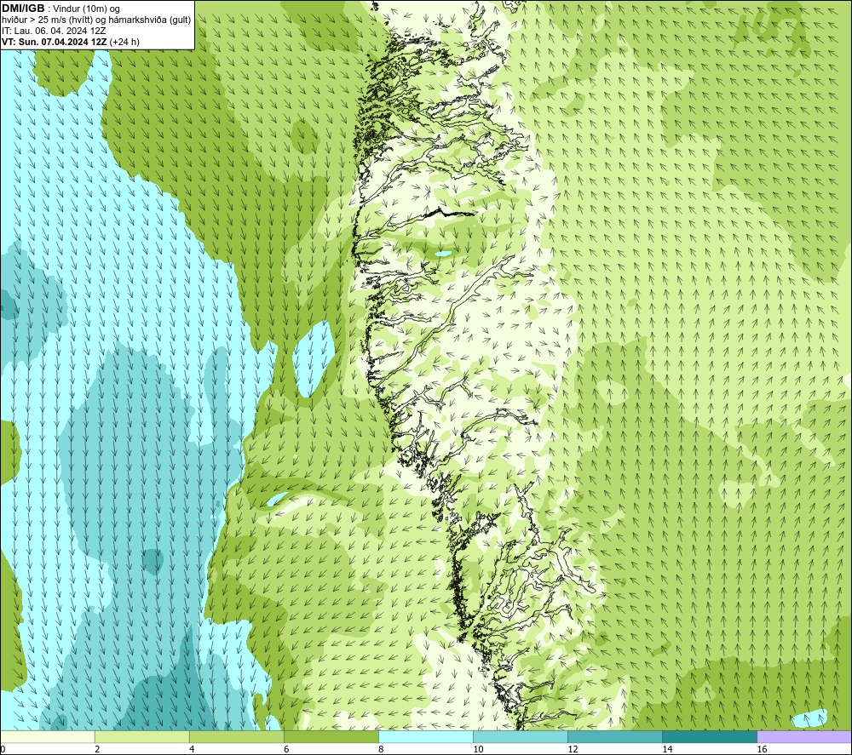The width and height of the screenshot is (852, 755).
Task: Choose the olive green 6–8 legend swatch
Action: (331, 737)
